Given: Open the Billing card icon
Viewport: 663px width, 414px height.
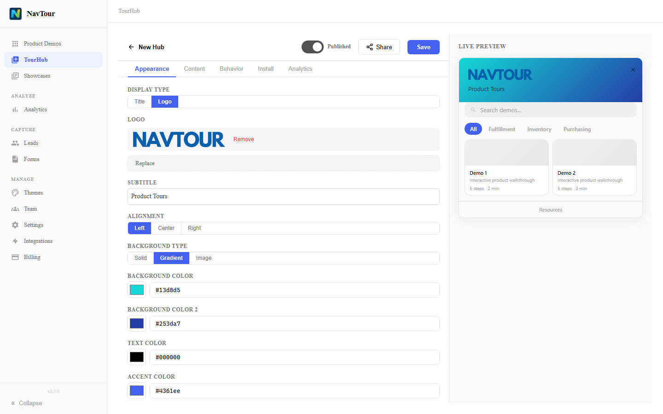Looking at the screenshot, I should click(15, 257).
